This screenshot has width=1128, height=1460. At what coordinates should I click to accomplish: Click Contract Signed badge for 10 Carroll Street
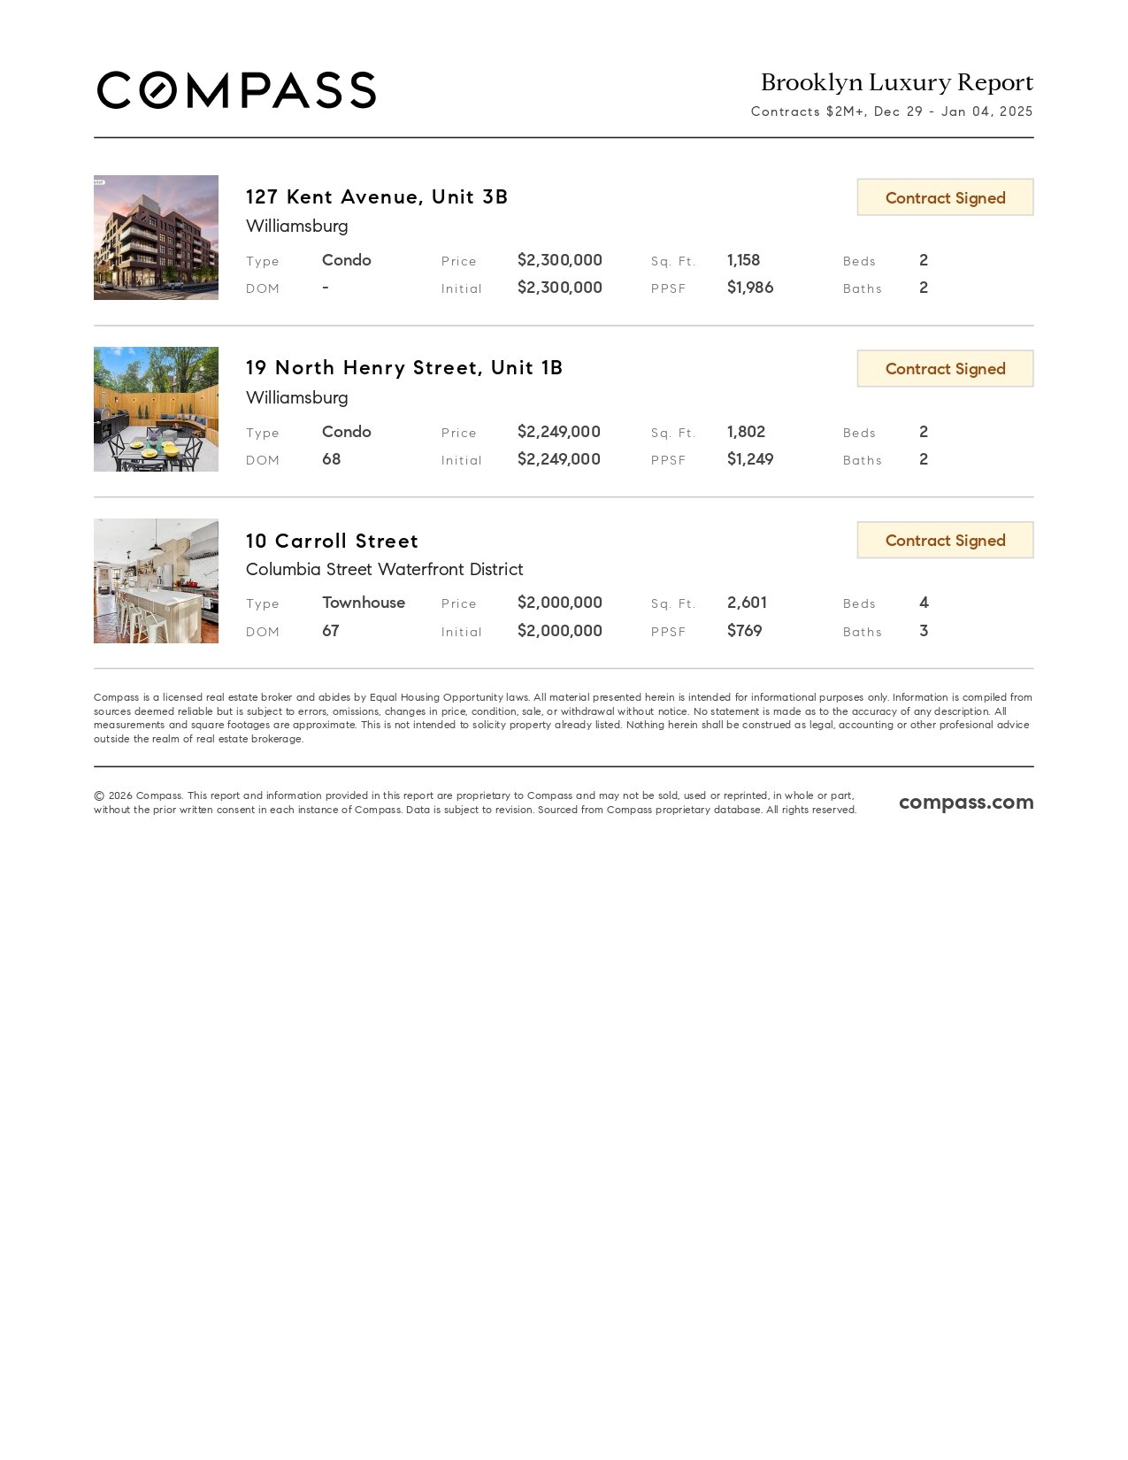coord(945,541)
